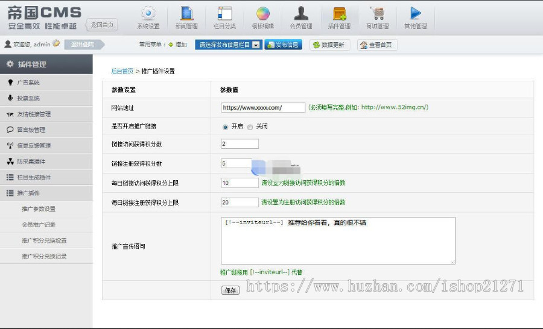Image resolution: width=543 pixels, height=329 pixels.
Task: Click the 返回首页 button
Action: [102, 25]
